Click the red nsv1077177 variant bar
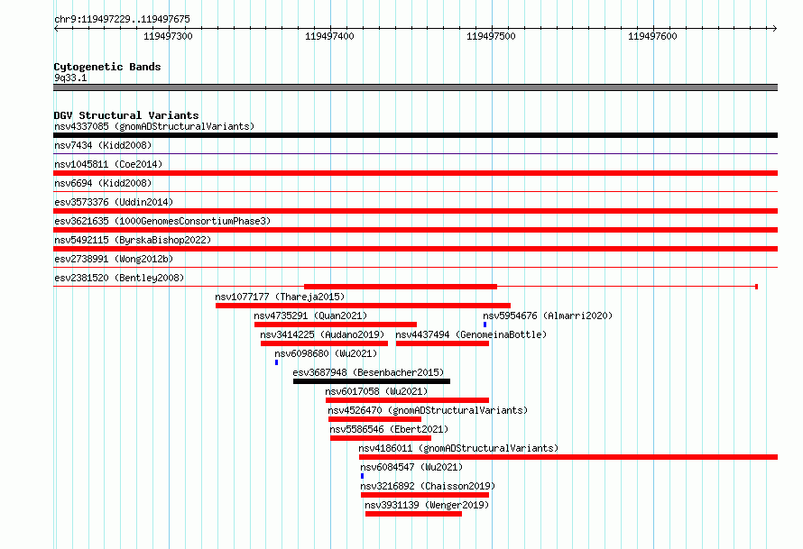Viewport: 803px width, 549px height. click(363, 306)
